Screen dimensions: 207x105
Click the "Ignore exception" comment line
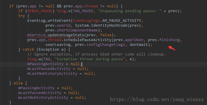96,54
